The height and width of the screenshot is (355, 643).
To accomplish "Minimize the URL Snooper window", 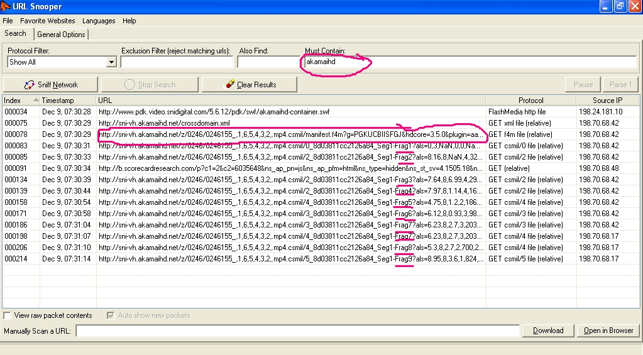I will (606, 6).
